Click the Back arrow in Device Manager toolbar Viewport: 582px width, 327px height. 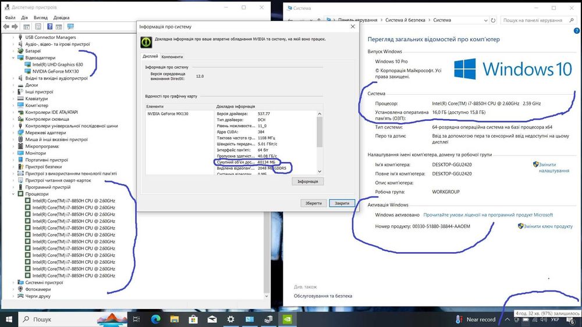point(6,27)
